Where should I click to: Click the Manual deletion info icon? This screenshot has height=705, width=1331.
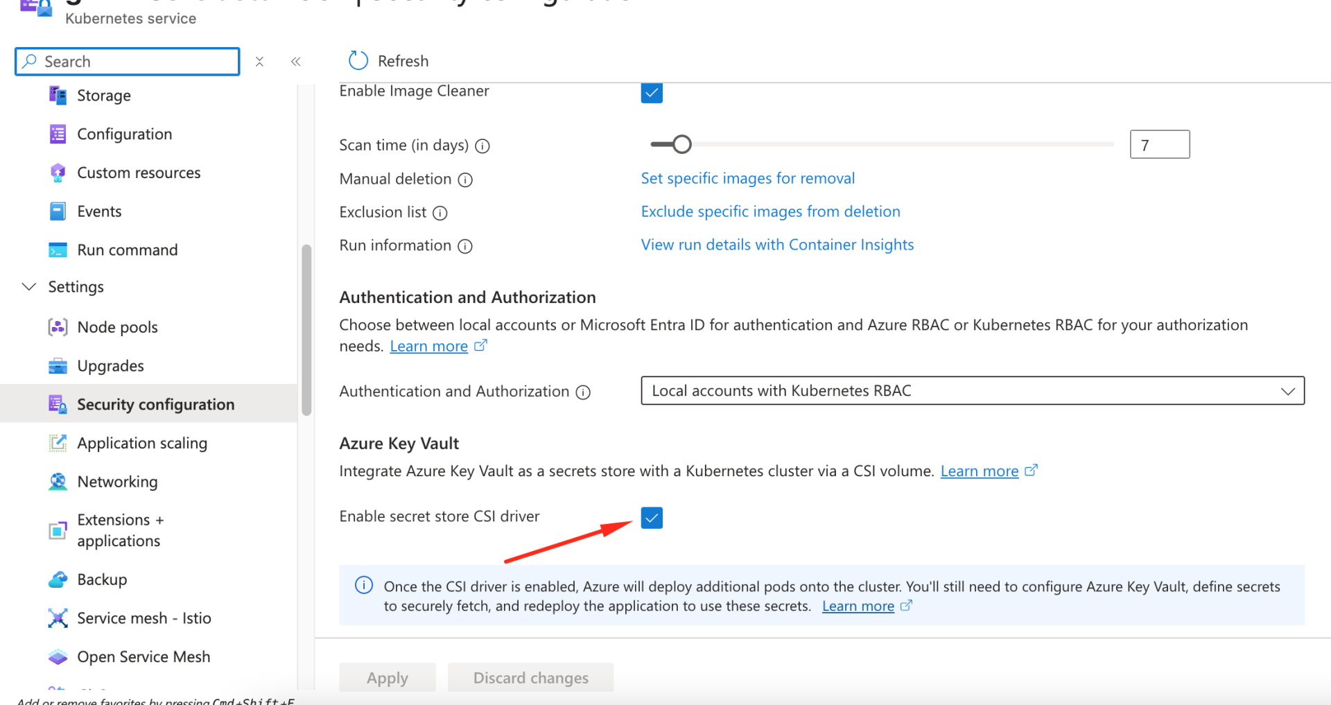pos(464,180)
